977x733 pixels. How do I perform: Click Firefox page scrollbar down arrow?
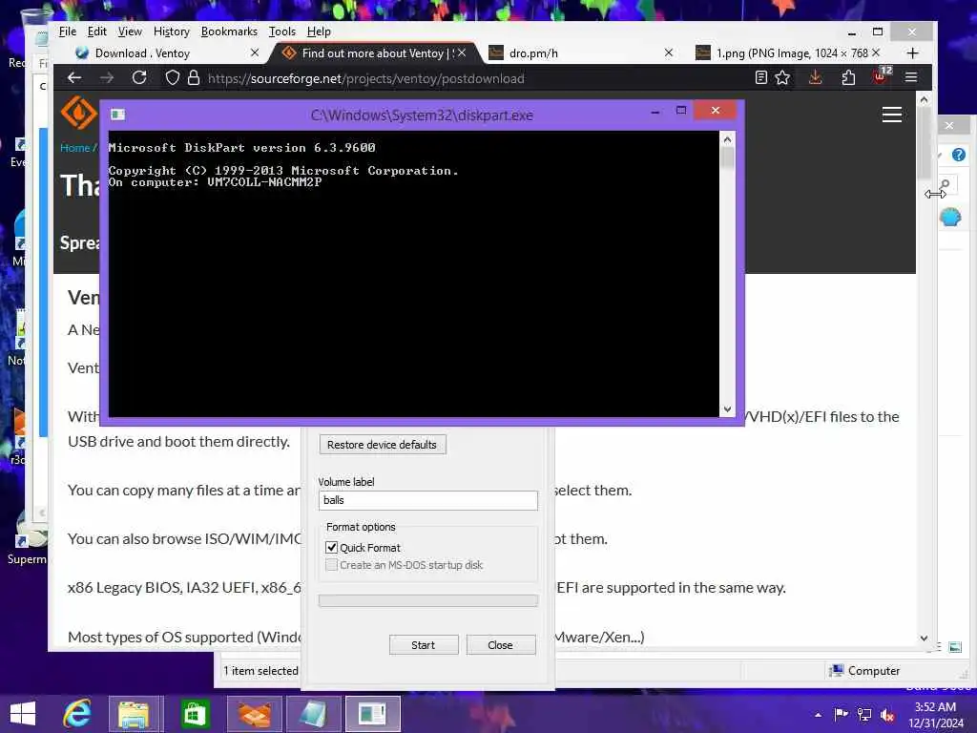pos(924,639)
